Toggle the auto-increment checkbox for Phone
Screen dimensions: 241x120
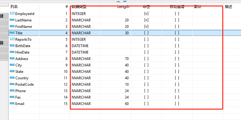pos(177,91)
